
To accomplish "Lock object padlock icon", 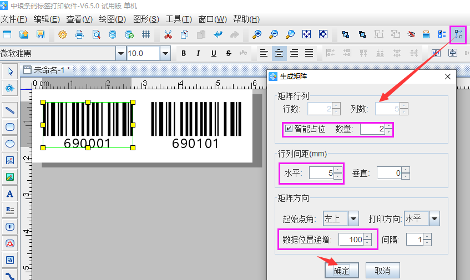I will (x=426, y=34).
